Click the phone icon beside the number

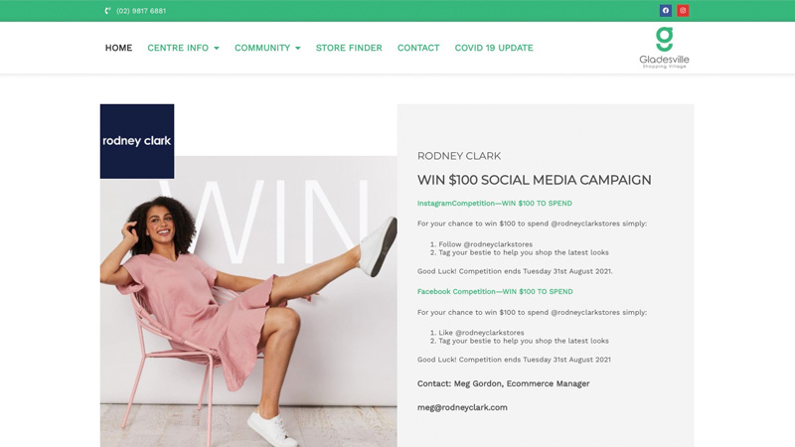click(x=107, y=11)
